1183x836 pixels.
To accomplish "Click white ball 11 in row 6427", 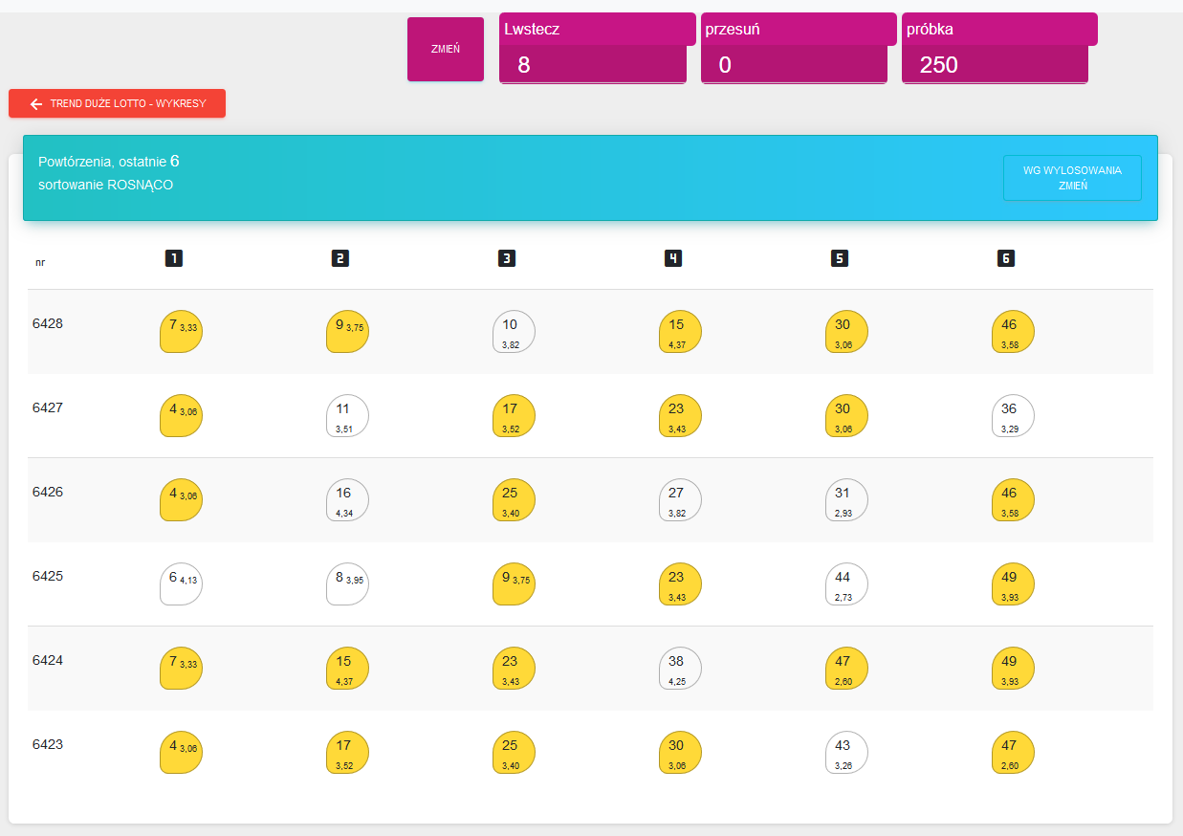I will (x=347, y=415).
